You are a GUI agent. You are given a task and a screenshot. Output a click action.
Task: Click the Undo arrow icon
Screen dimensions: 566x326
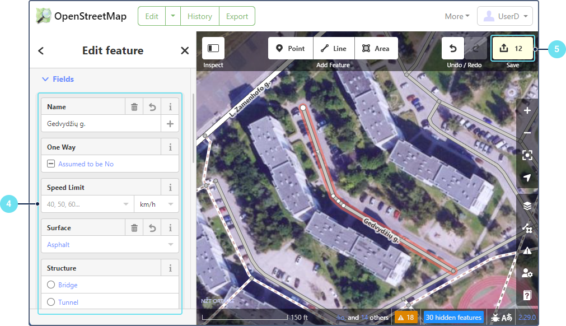tap(453, 48)
